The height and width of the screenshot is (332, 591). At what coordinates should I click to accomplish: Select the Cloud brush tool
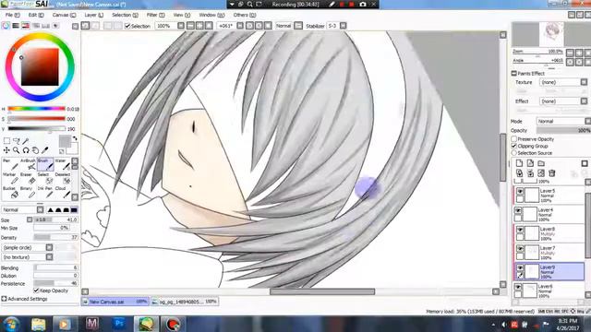pyautogui.click(x=63, y=193)
